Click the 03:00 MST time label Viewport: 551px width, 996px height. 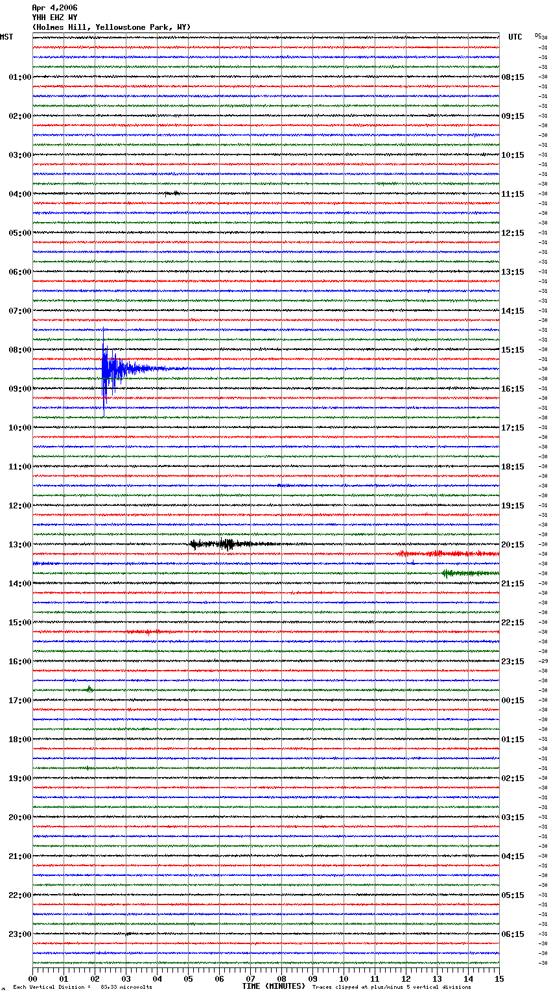coord(20,155)
